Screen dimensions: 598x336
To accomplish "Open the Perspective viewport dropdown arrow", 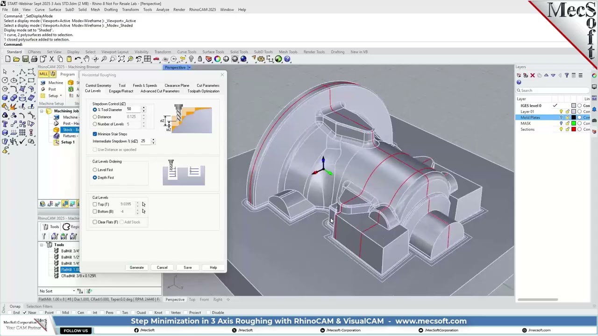I will (x=189, y=68).
